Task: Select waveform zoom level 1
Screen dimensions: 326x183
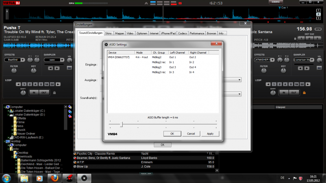Action: coord(318,11)
